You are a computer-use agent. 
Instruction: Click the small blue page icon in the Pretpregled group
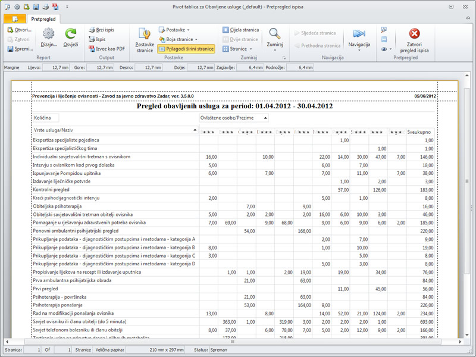pos(384,39)
